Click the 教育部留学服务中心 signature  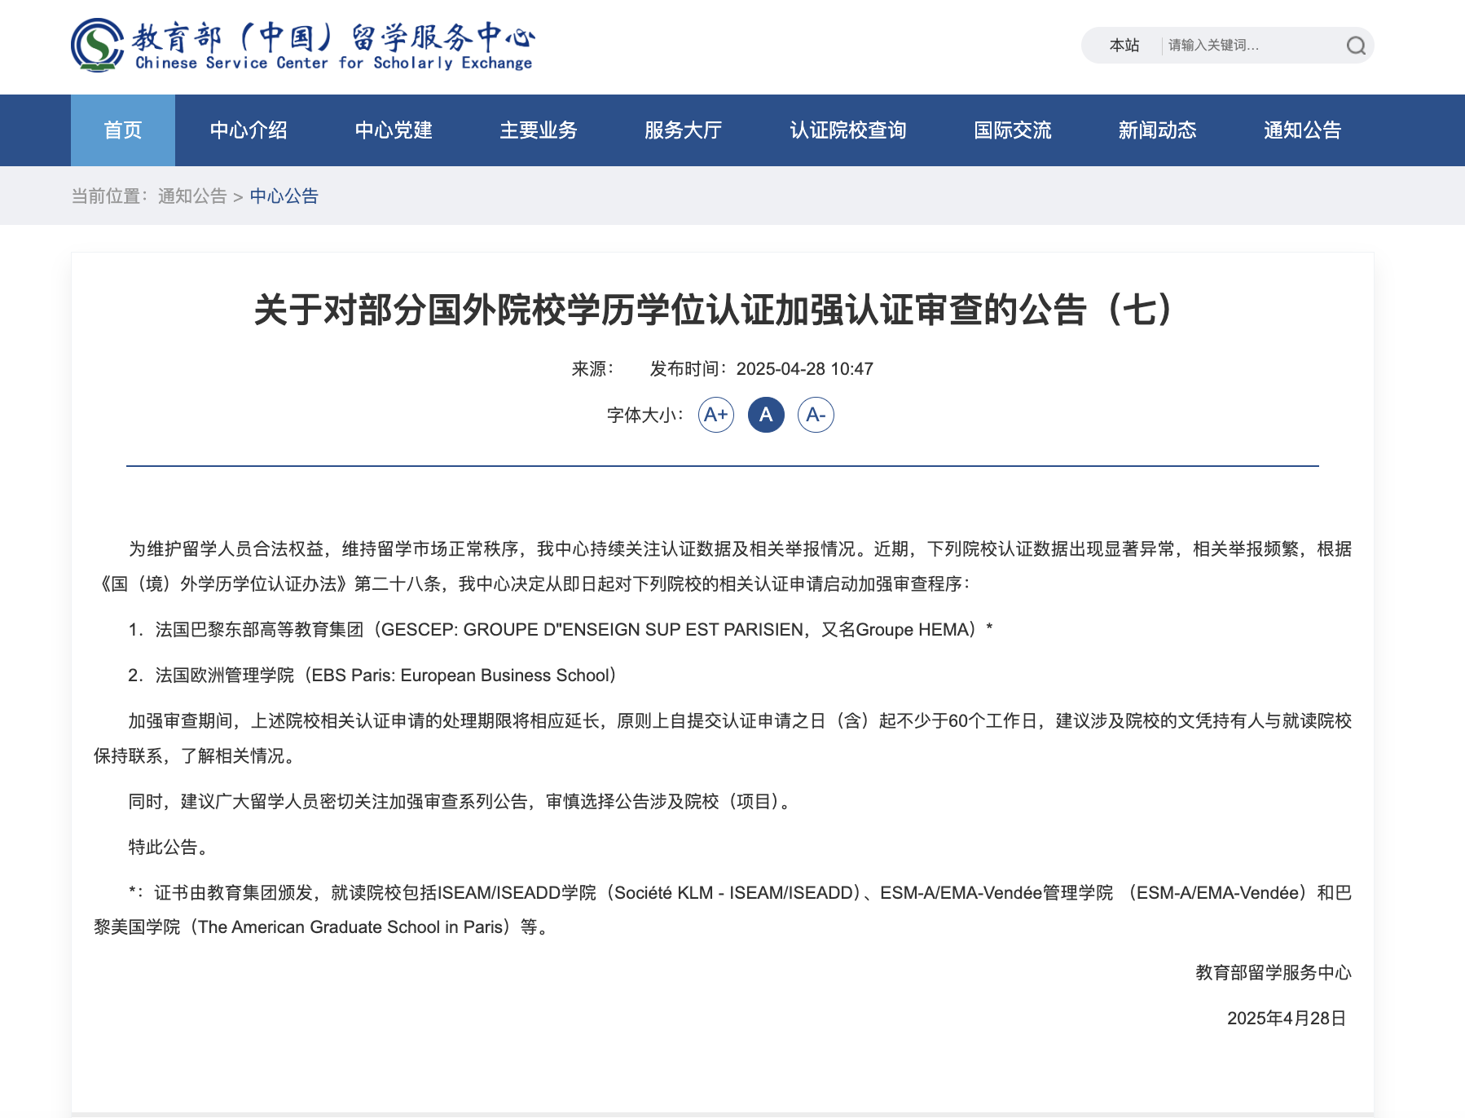(x=1274, y=973)
